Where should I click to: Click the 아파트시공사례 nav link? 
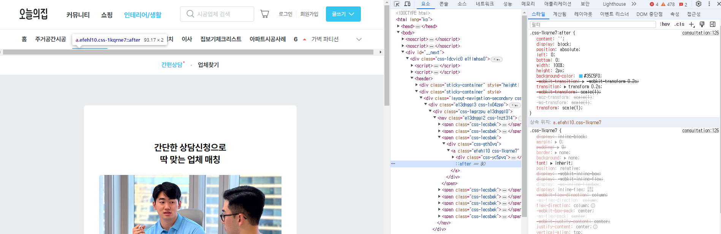[x=268, y=39]
